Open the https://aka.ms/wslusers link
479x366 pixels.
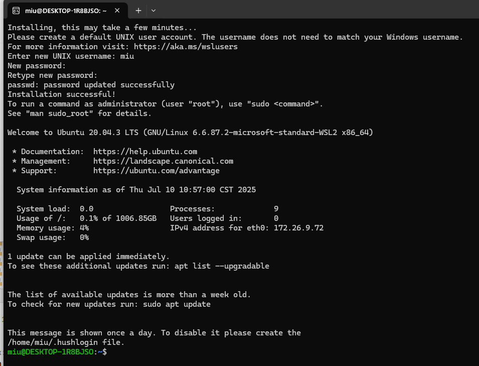186,47
